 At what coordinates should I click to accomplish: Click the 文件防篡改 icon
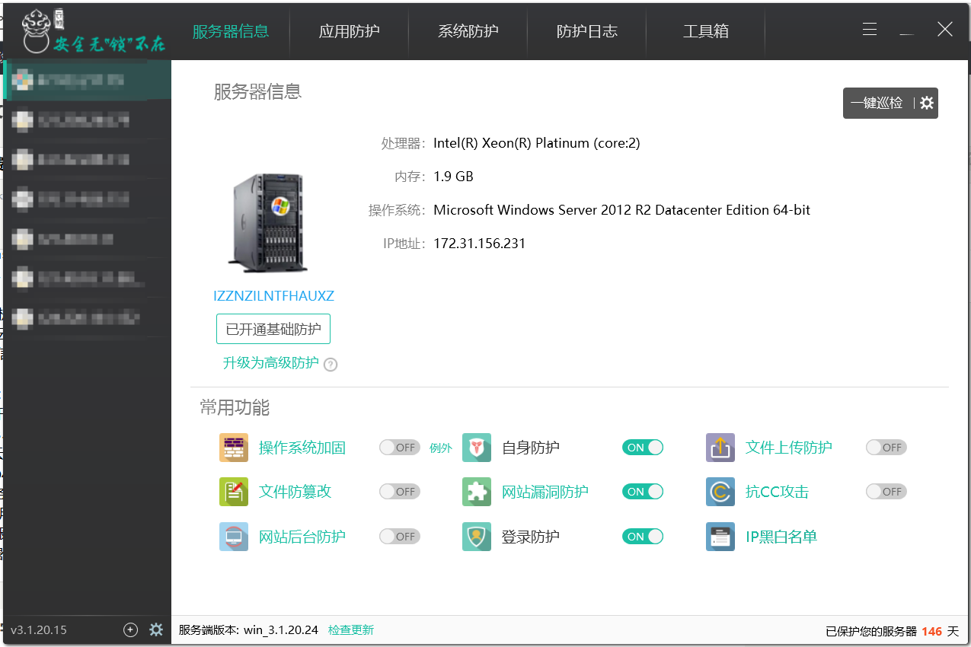[x=234, y=492]
